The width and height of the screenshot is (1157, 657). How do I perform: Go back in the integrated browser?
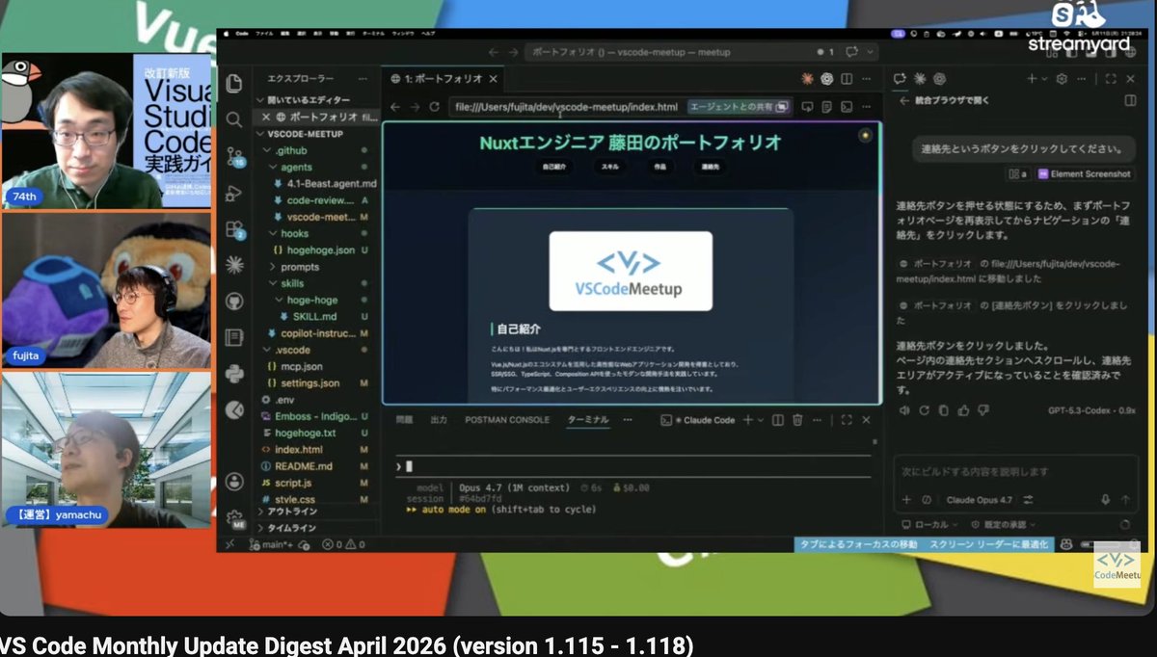coord(393,107)
